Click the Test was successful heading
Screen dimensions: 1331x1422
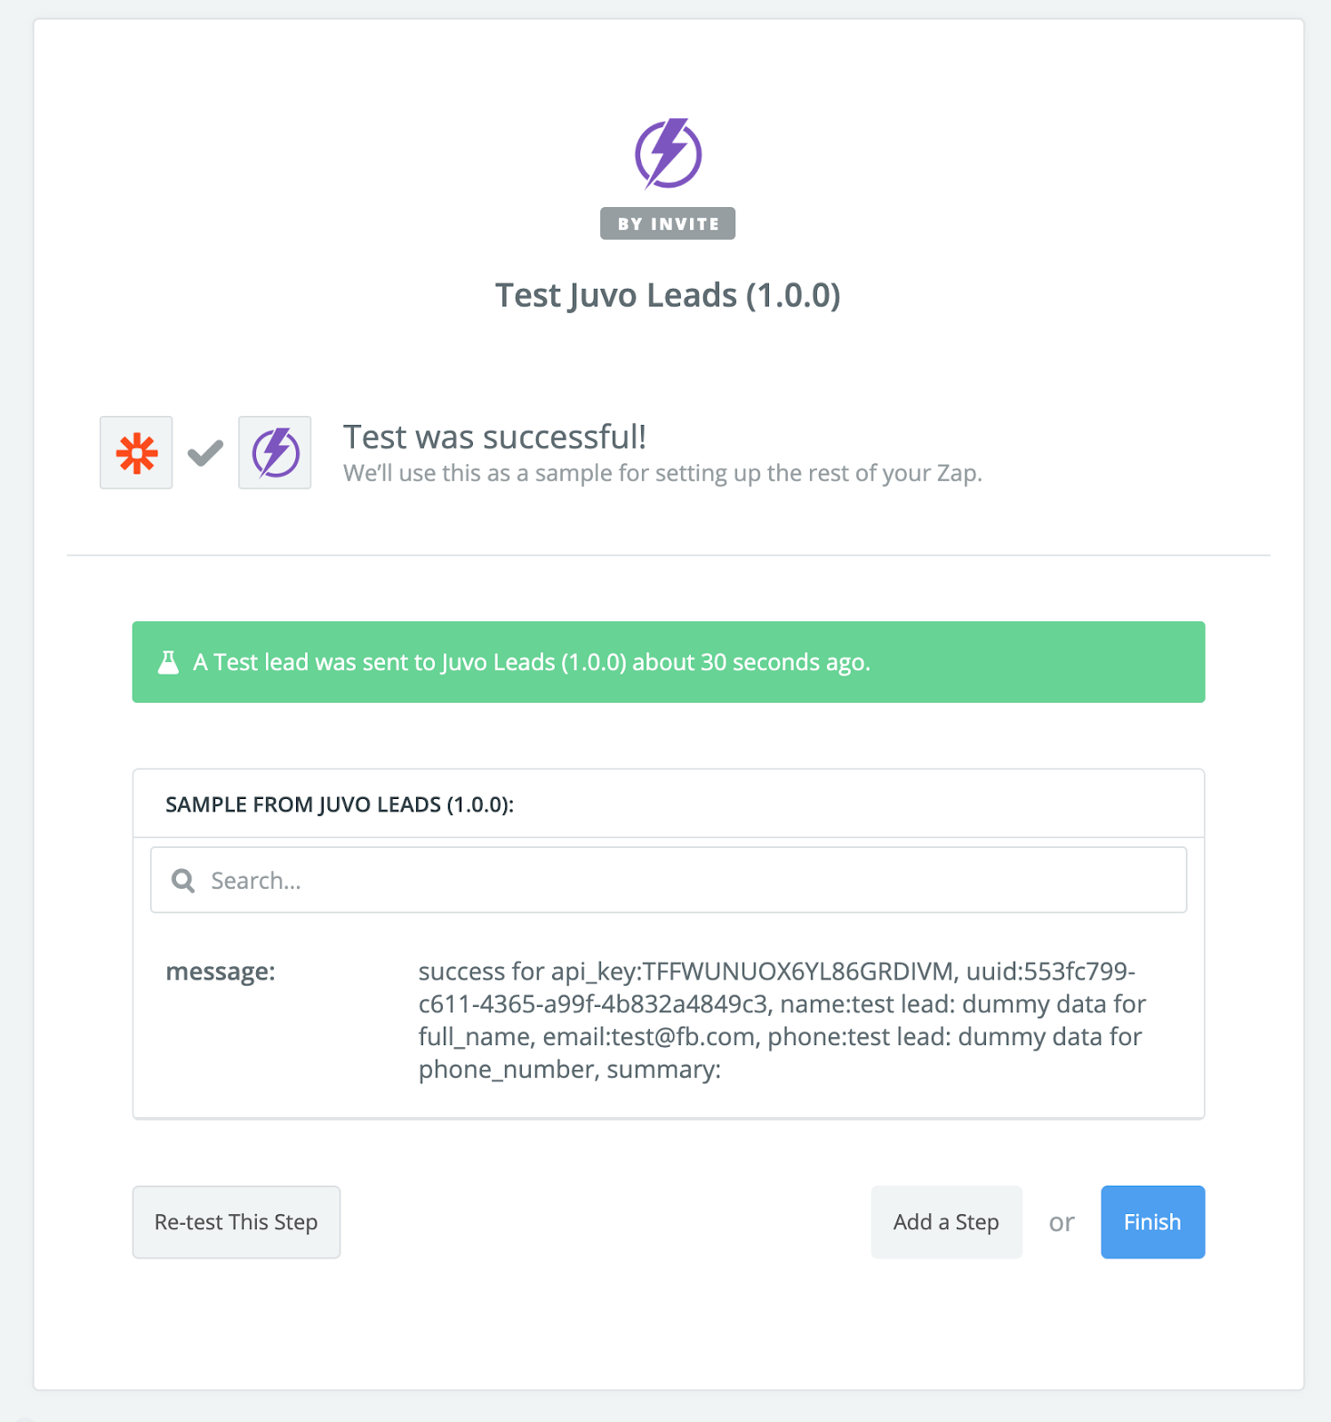click(494, 437)
